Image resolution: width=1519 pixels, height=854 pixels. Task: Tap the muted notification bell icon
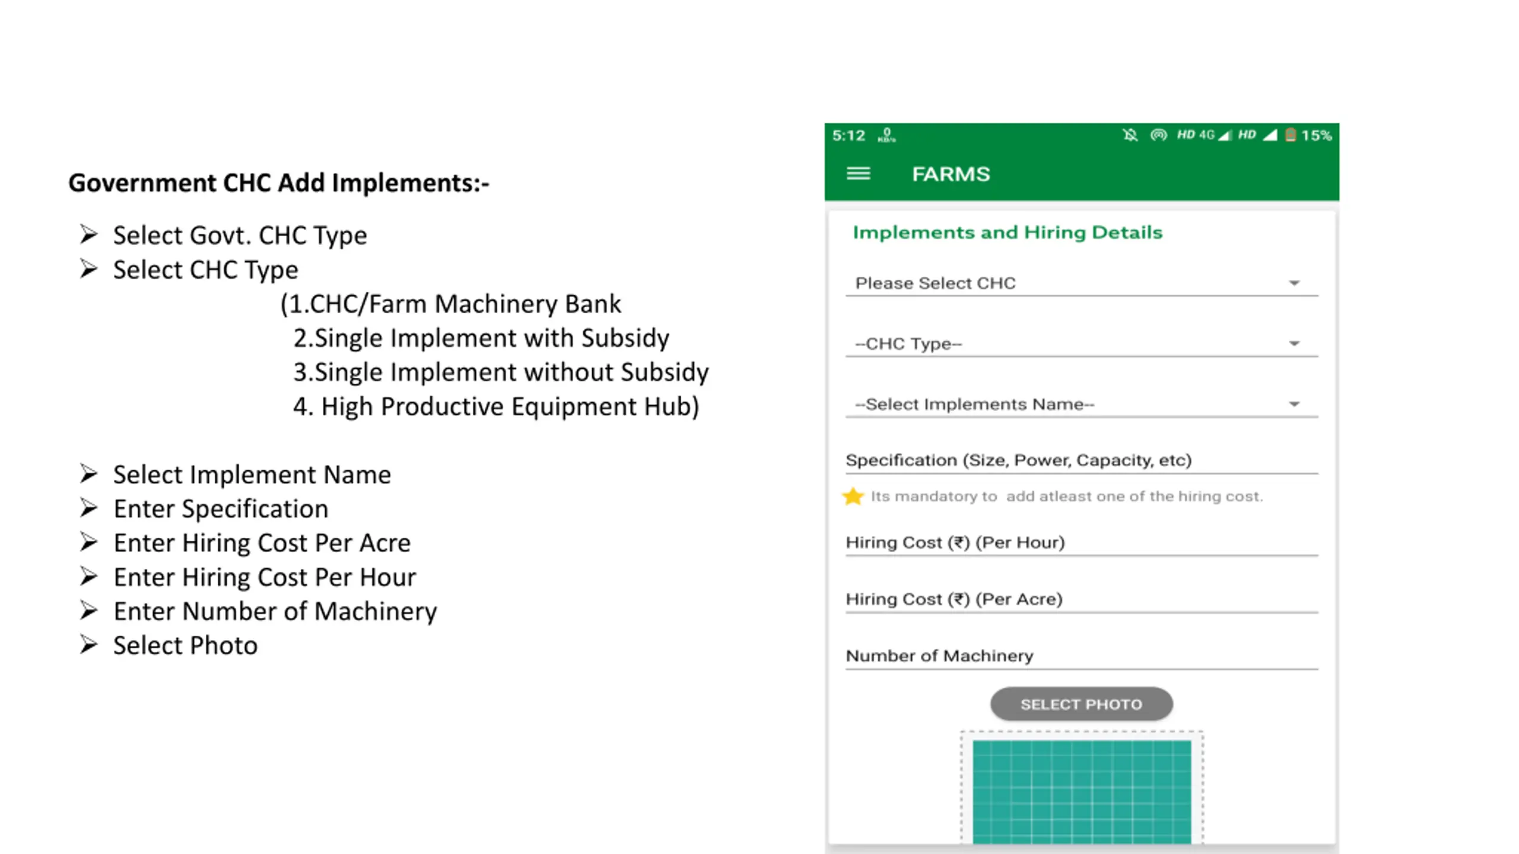tap(1130, 135)
